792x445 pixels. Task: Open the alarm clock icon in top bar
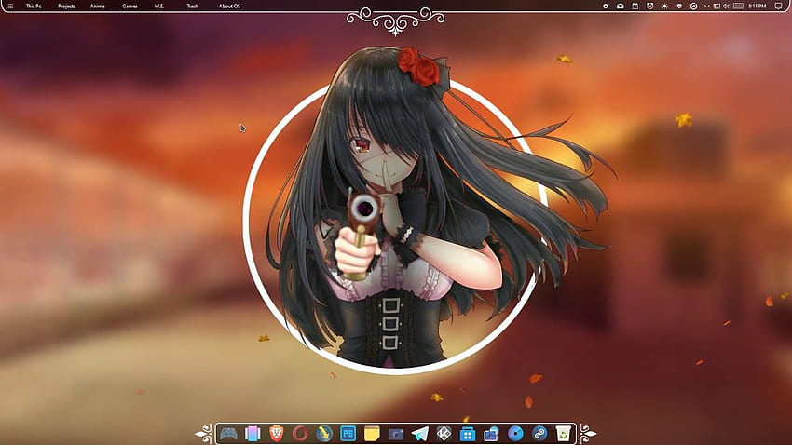pyautogui.click(x=650, y=7)
